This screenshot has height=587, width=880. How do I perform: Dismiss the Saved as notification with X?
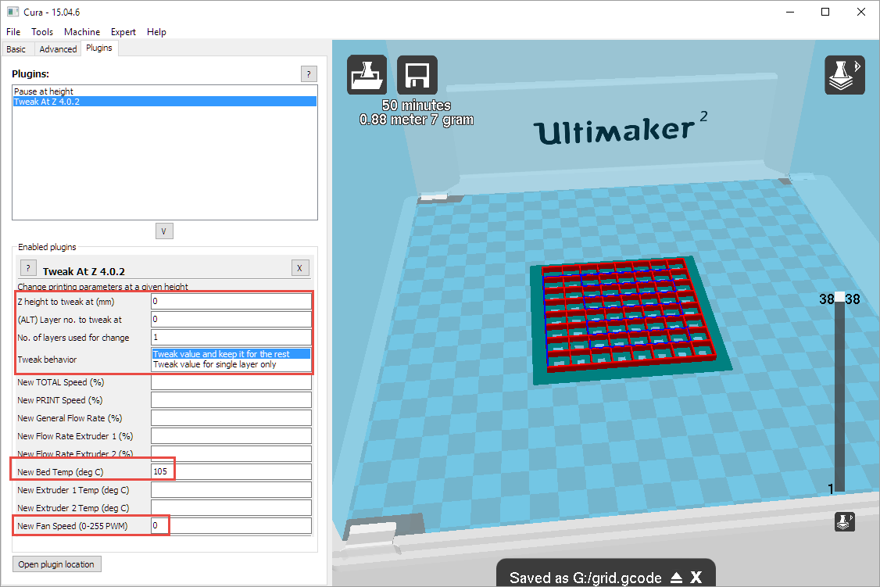[696, 578]
